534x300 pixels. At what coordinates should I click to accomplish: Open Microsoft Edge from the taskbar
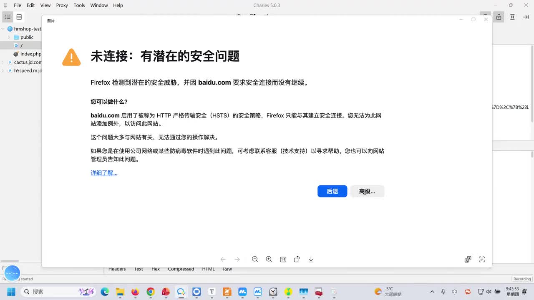(105, 292)
